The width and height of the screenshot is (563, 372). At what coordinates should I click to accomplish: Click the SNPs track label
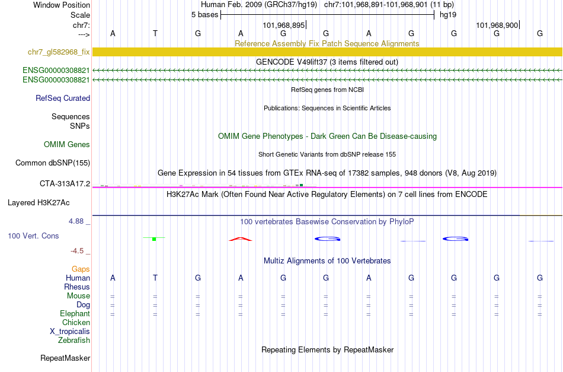click(x=80, y=126)
